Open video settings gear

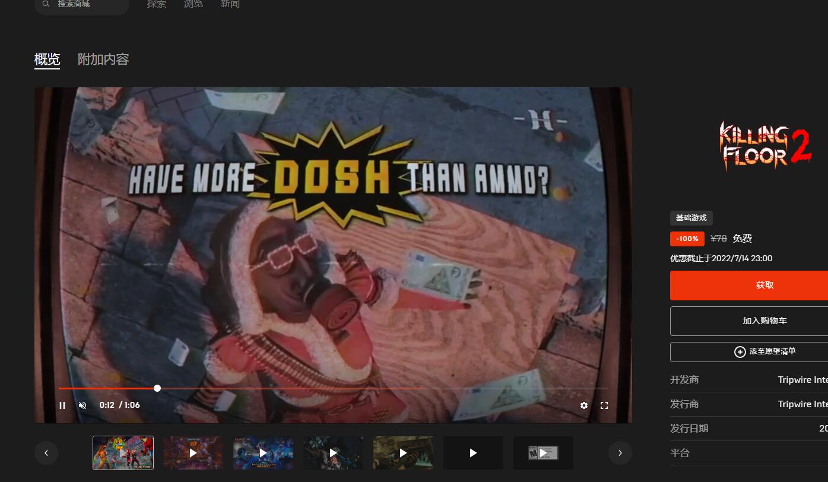[584, 405]
